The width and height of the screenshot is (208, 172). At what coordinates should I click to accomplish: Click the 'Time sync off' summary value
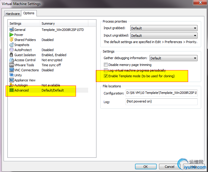point(51,65)
